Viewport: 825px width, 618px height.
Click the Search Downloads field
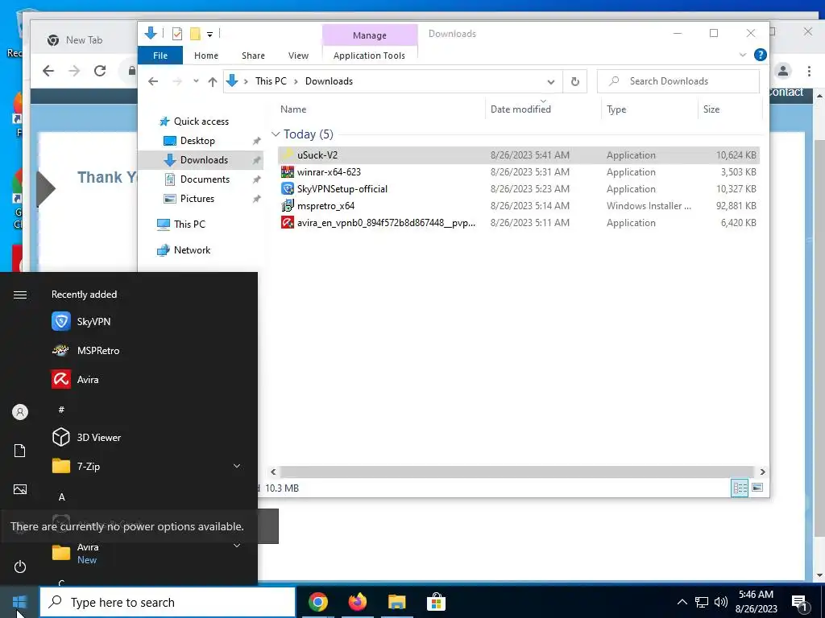[678, 81]
